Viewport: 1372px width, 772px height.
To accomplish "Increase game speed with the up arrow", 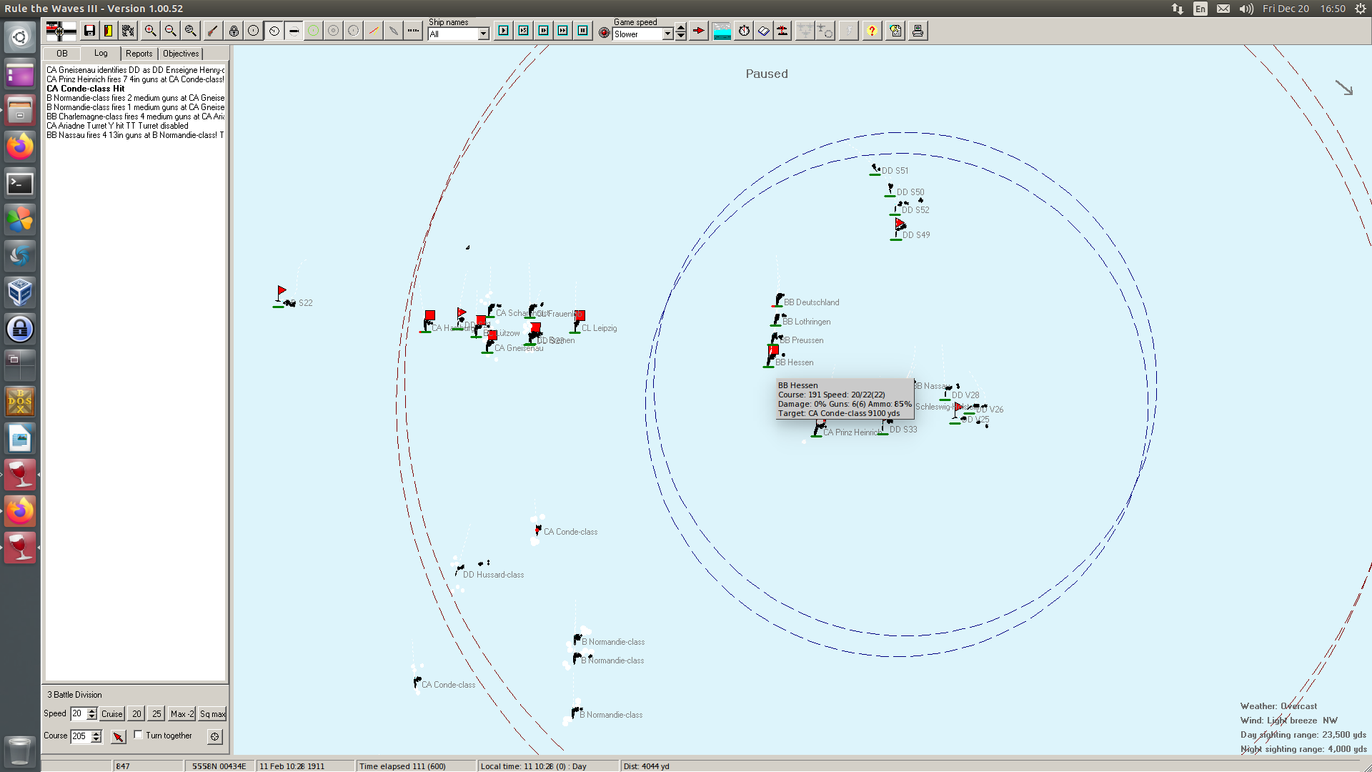I will click(681, 29).
